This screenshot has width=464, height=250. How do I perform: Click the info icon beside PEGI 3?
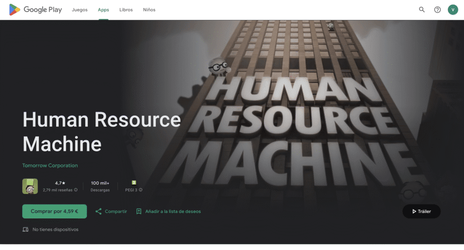point(141,190)
